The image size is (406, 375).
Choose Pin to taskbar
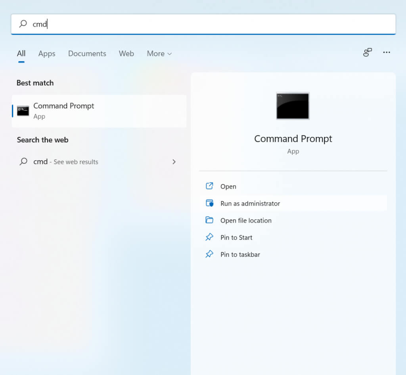pyautogui.click(x=293, y=254)
